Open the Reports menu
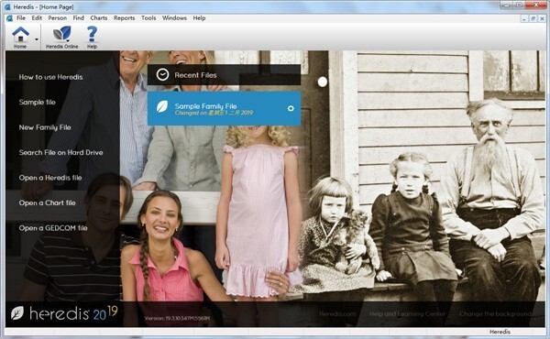The height and width of the screenshot is (339, 550). (x=124, y=18)
